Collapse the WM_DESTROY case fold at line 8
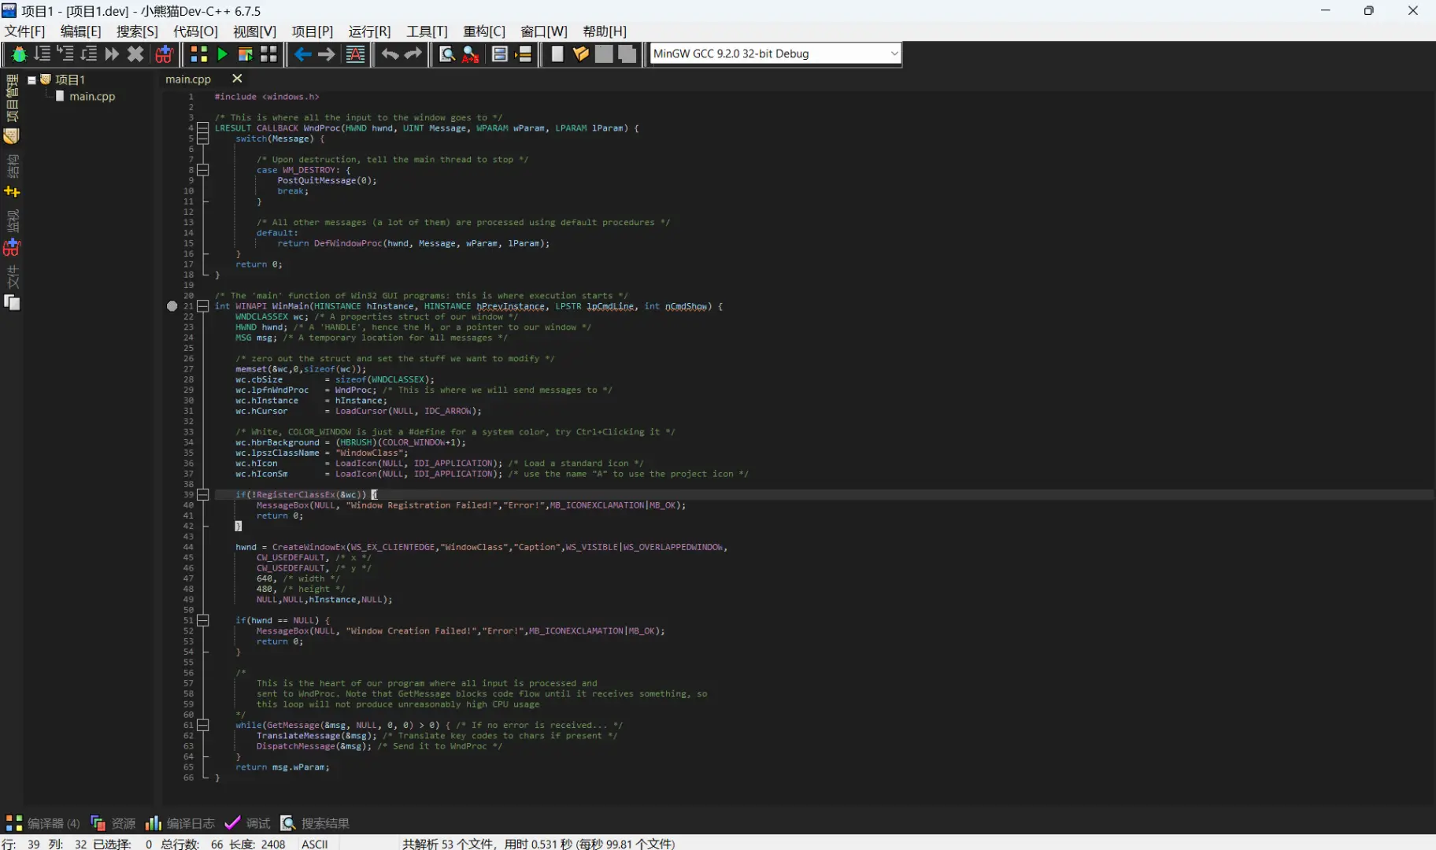This screenshot has width=1436, height=850. pyautogui.click(x=203, y=169)
